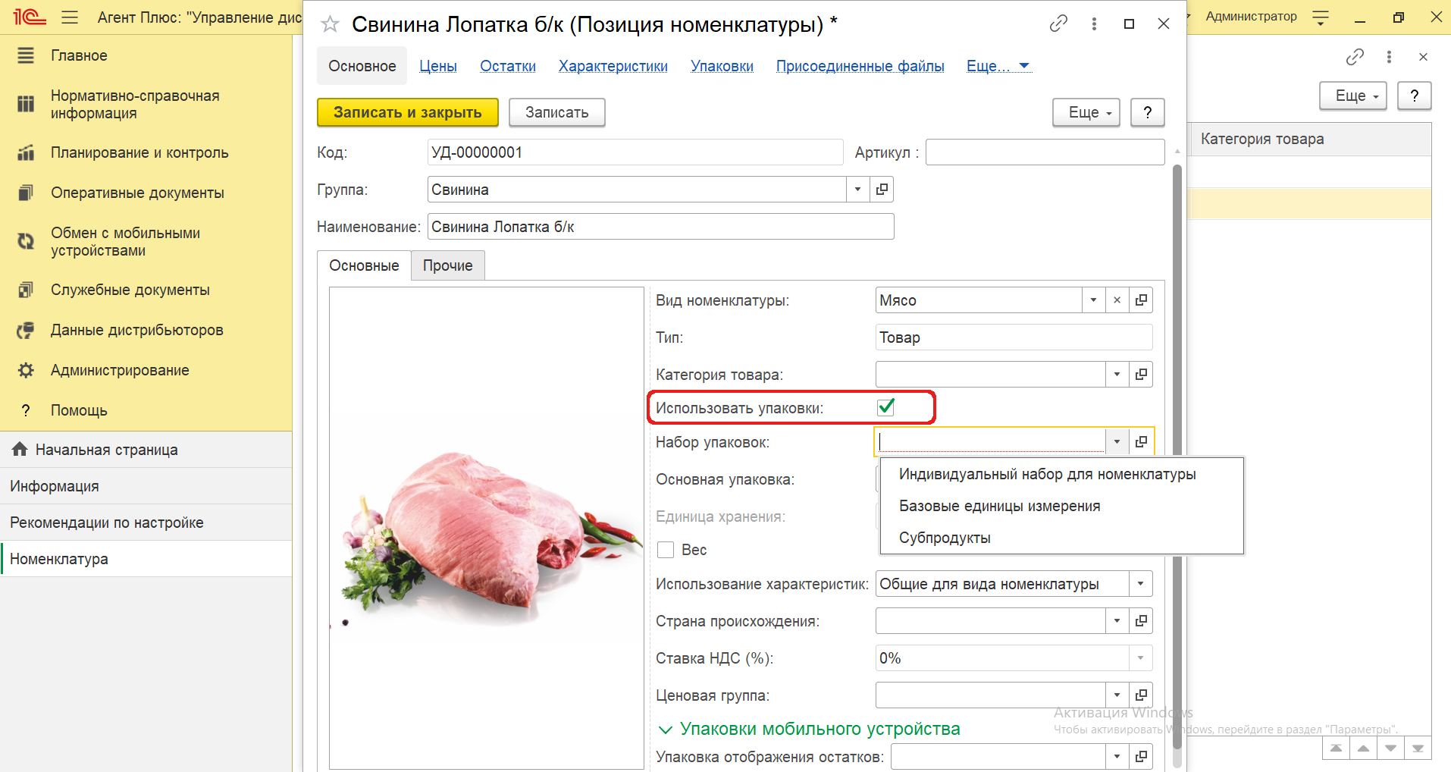Switch to the Прочие tab
This screenshot has width=1451, height=772.
click(x=448, y=265)
